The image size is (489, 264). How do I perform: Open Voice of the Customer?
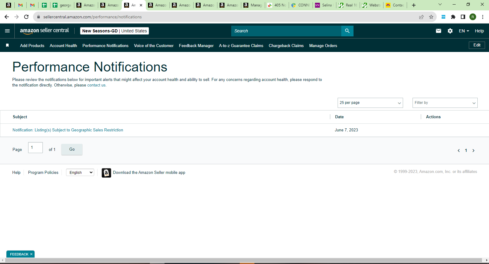[x=154, y=46]
